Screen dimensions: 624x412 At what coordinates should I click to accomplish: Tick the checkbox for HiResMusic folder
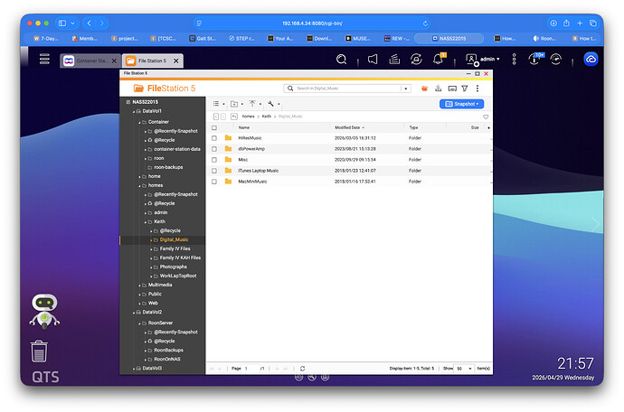(x=214, y=138)
